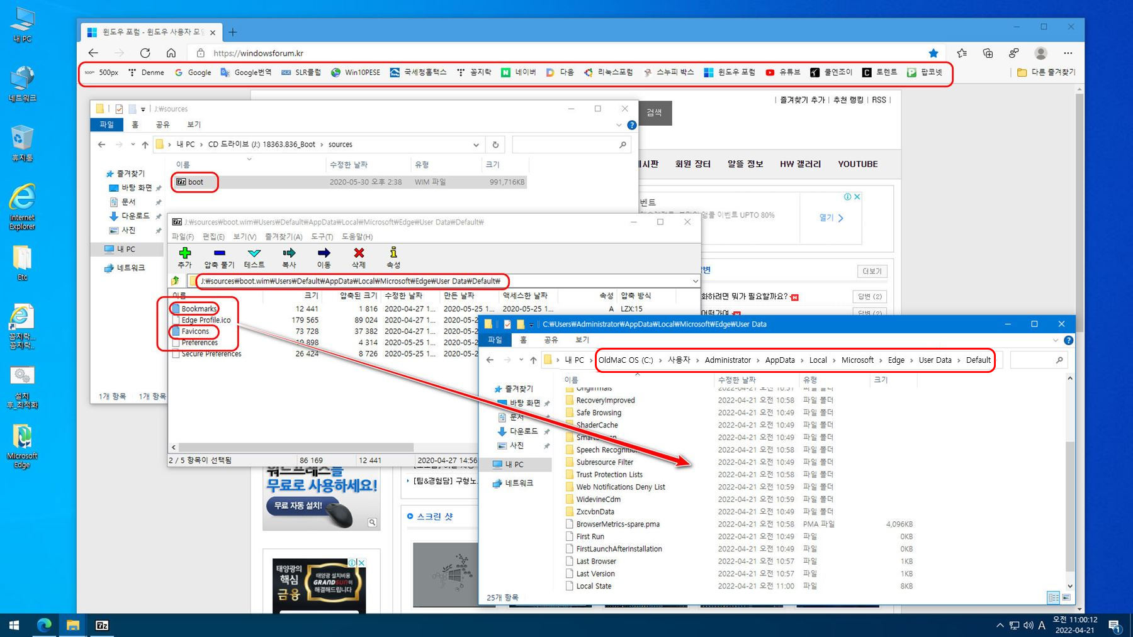
Task: Open Edge settings three-dots menu
Action: coord(1068,53)
